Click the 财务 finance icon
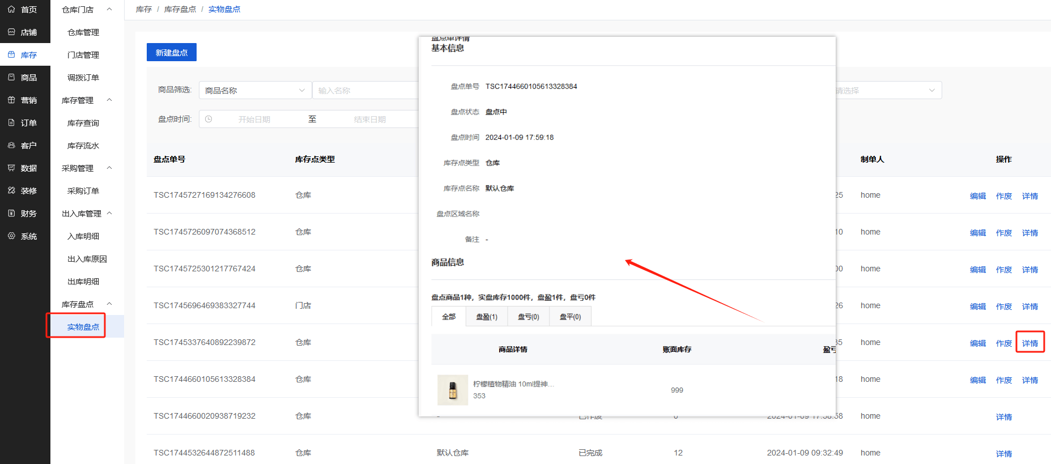Image resolution: width=1051 pixels, height=464 pixels. (x=11, y=213)
